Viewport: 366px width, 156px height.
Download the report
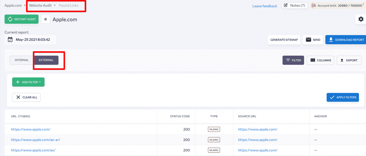click(x=346, y=40)
